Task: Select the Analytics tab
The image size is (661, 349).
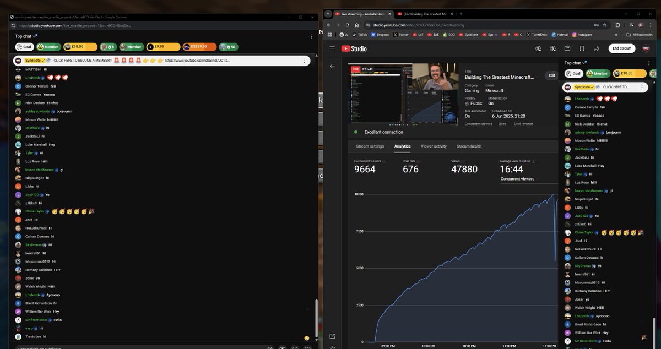Action: tap(403, 146)
